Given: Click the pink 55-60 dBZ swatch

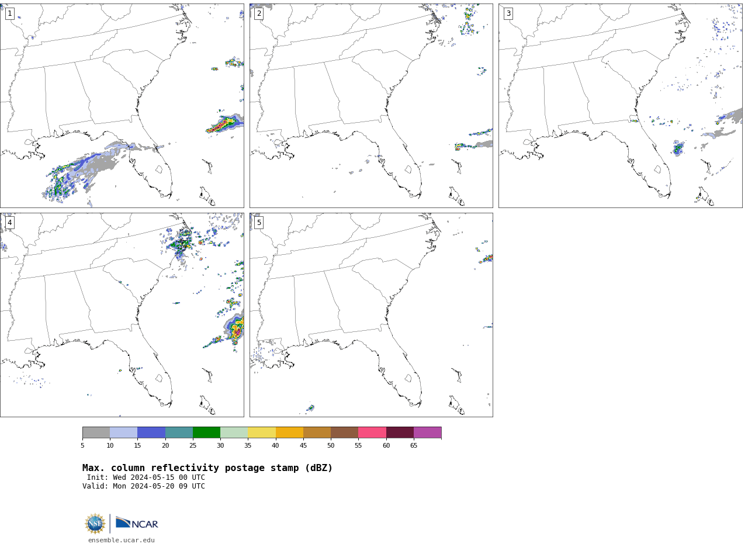Looking at the screenshot, I should point(372,432).
